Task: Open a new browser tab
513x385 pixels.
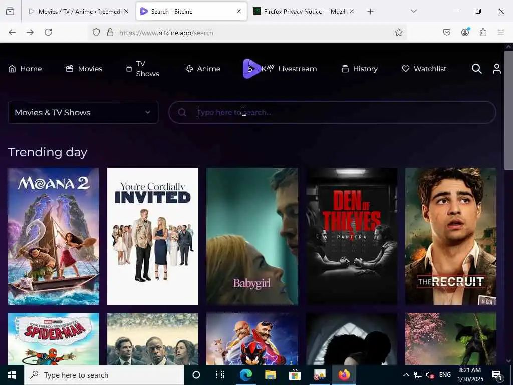Action: (x=370, y=12)
